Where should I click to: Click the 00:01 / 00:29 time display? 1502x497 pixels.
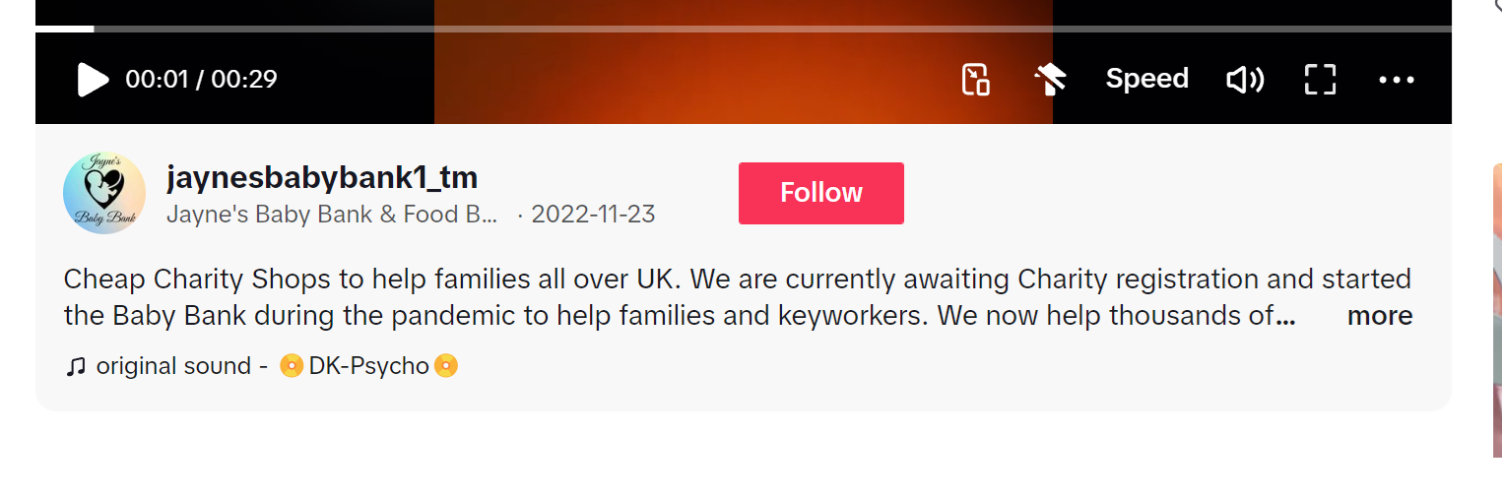[x=201, y=79]
